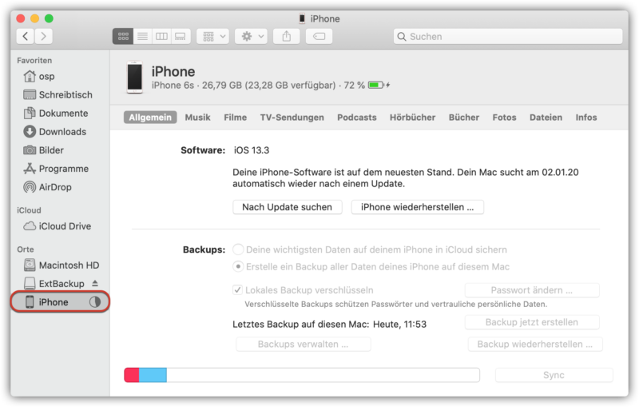Screen dimensions: 639x407
Task: Click the battery charging icon
Action: click(x=379, y=86)
